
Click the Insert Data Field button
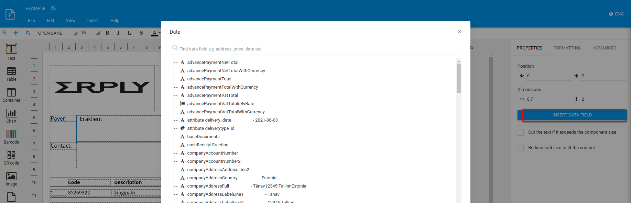[x=572, y=115]
